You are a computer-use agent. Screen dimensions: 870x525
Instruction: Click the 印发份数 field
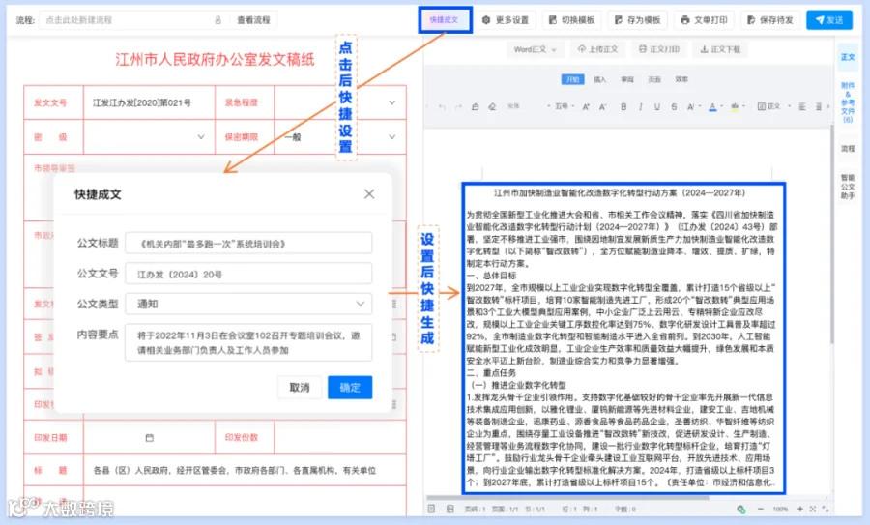point(340,437)
